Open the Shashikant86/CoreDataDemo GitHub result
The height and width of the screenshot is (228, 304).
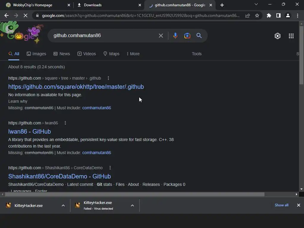pos(59,176)
